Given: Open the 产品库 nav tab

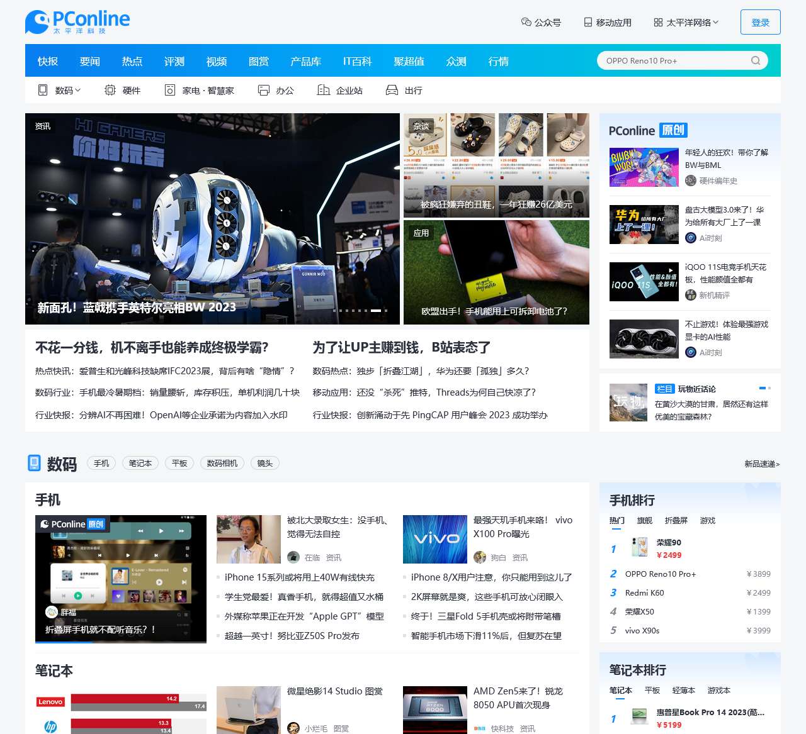Looking at the screenshot, I should (306, 61).
